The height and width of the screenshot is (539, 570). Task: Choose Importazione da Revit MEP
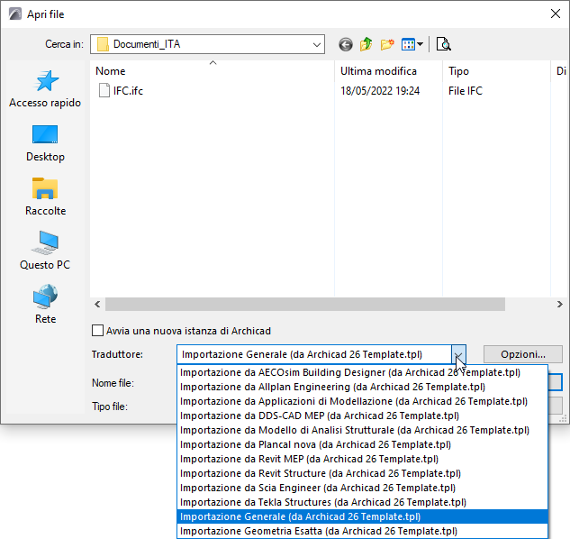[x=362, y=459]
